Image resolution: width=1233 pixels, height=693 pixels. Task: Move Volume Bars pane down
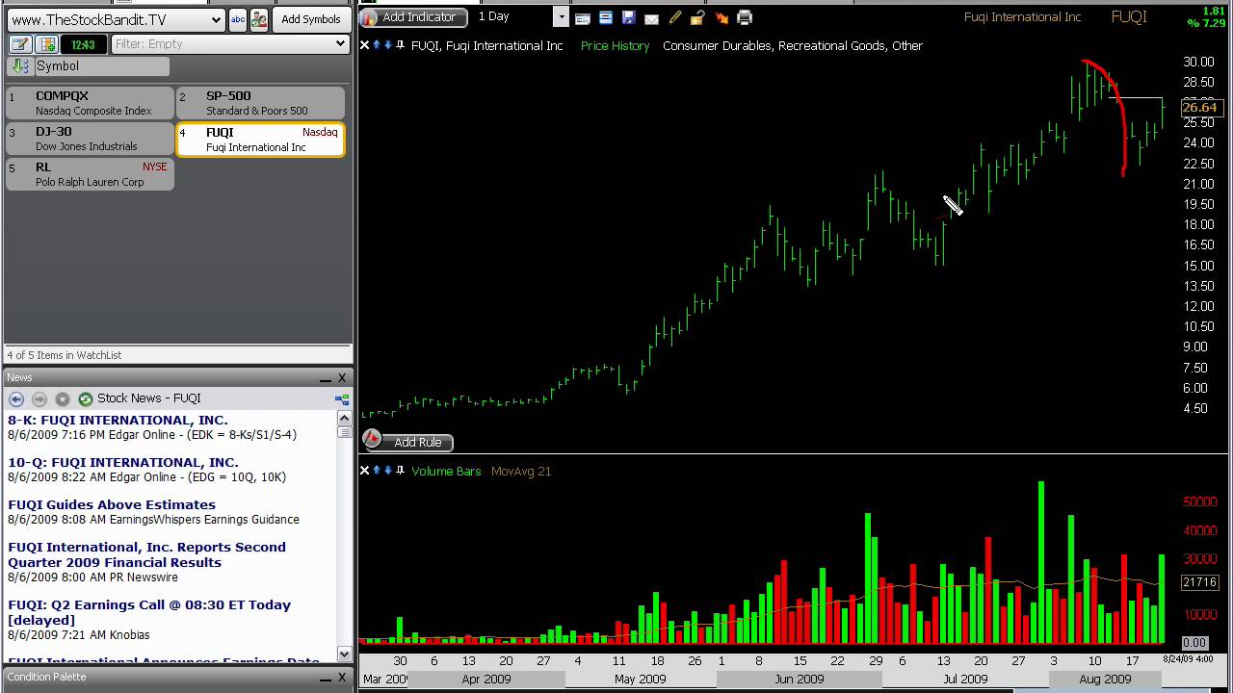[388, 471]
